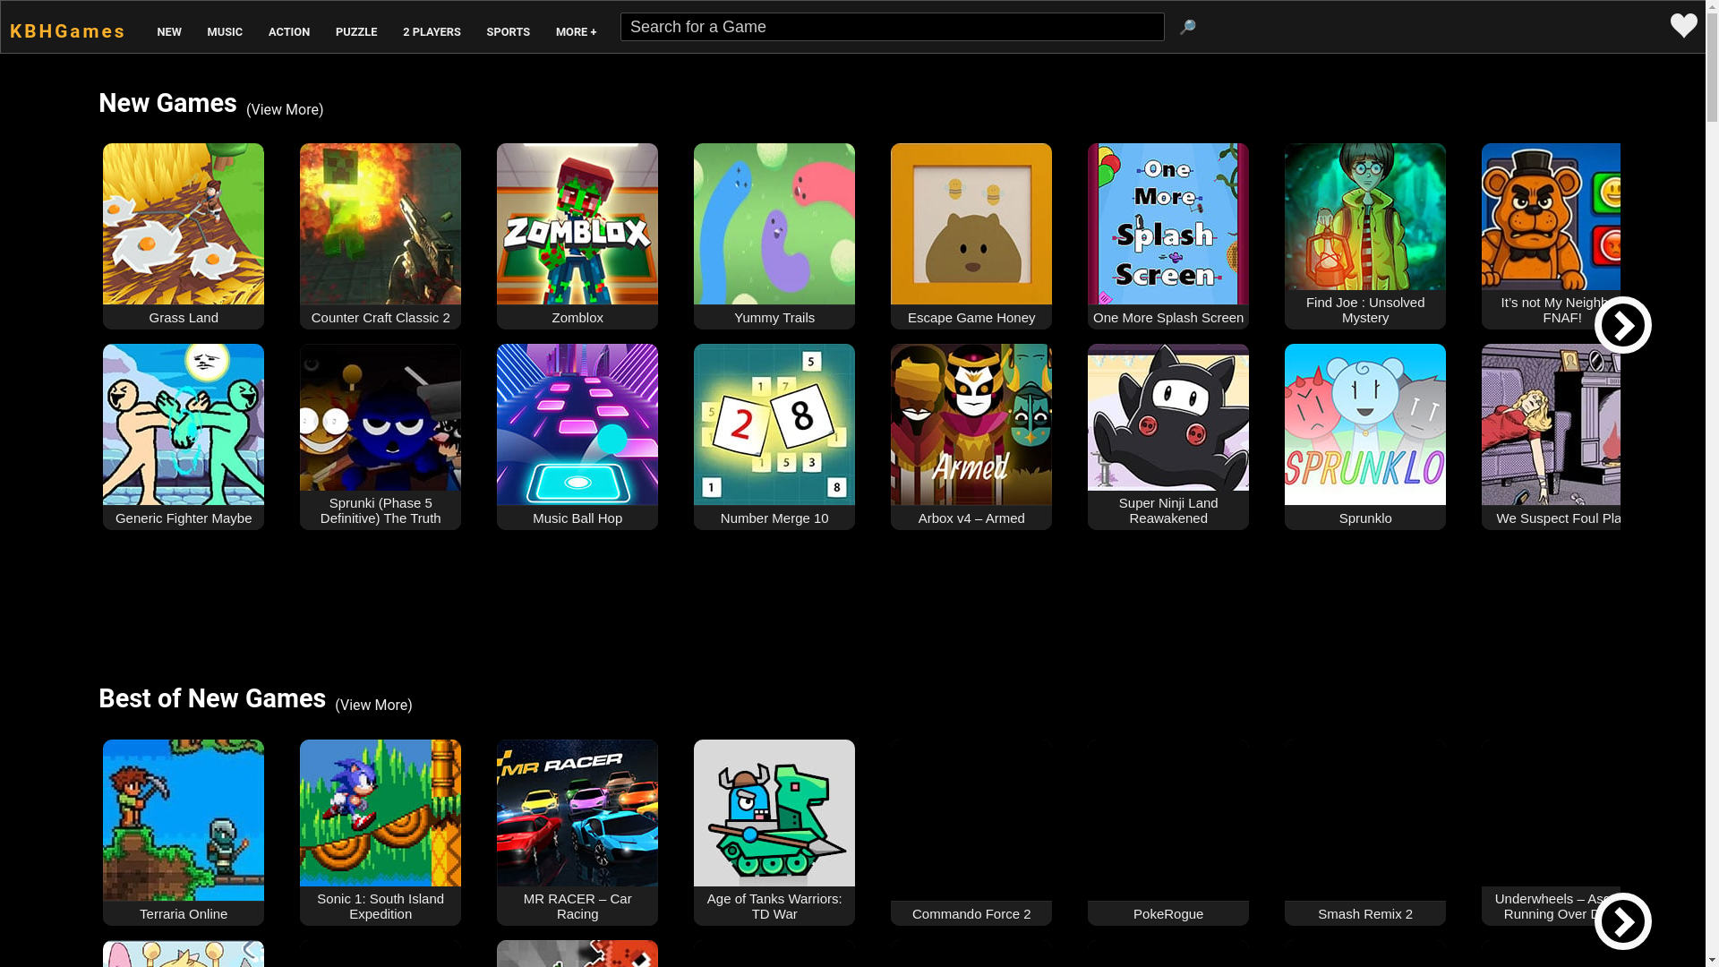Click the Smash Remix 2 game title
The width and height of the screenshot is (1719, 967).
pyautogui.click(x=1365, y=914)
